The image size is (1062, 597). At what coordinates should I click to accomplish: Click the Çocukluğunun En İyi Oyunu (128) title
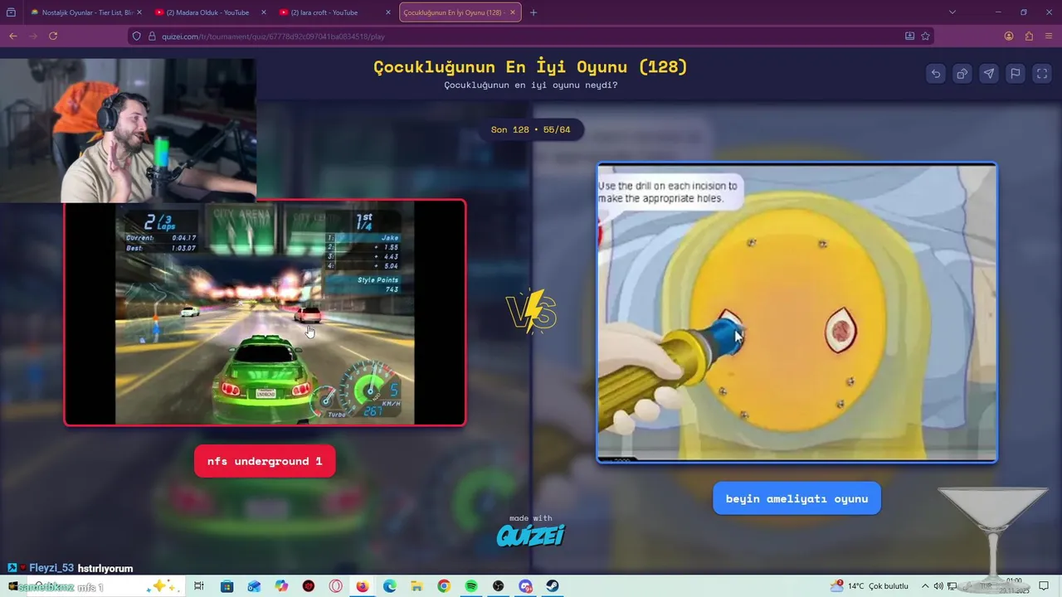[531, 67]
